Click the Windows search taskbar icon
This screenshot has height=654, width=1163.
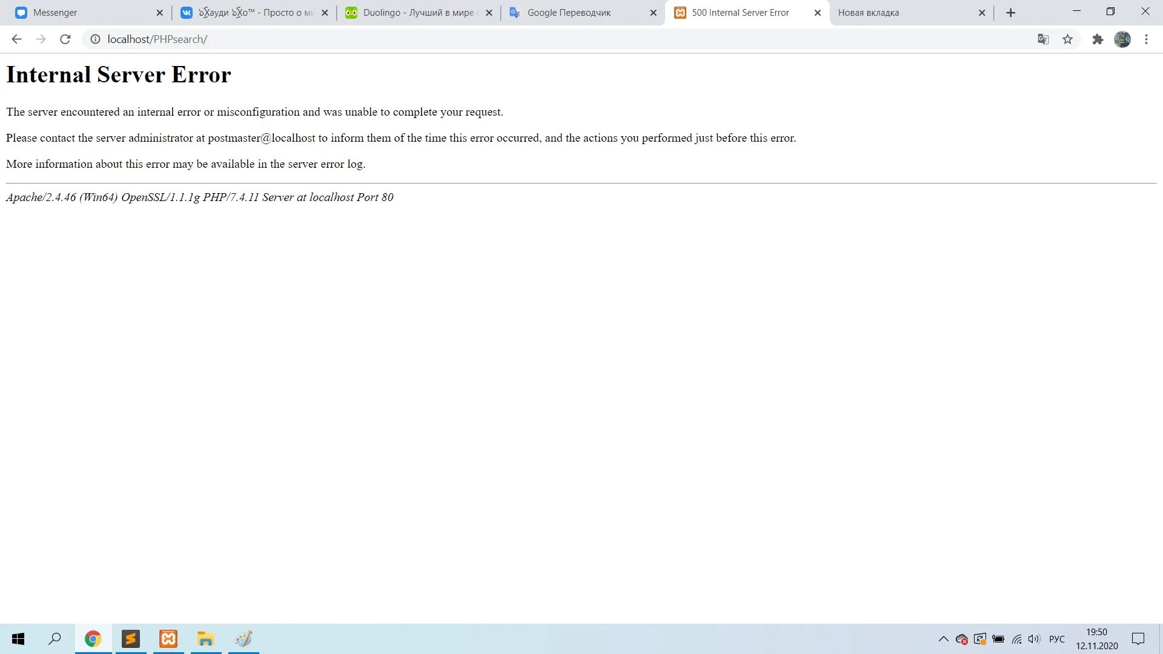point(55,638)
